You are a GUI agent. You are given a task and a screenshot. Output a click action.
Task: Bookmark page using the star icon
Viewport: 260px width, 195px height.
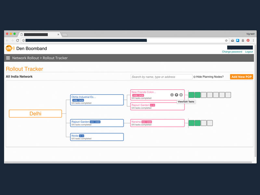[x=226, y=41]
